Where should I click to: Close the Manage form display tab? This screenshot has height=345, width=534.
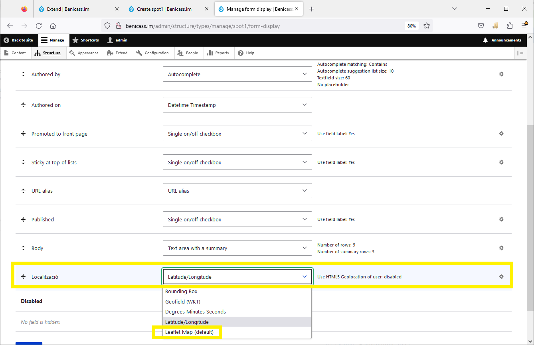(x=297, y=9)
